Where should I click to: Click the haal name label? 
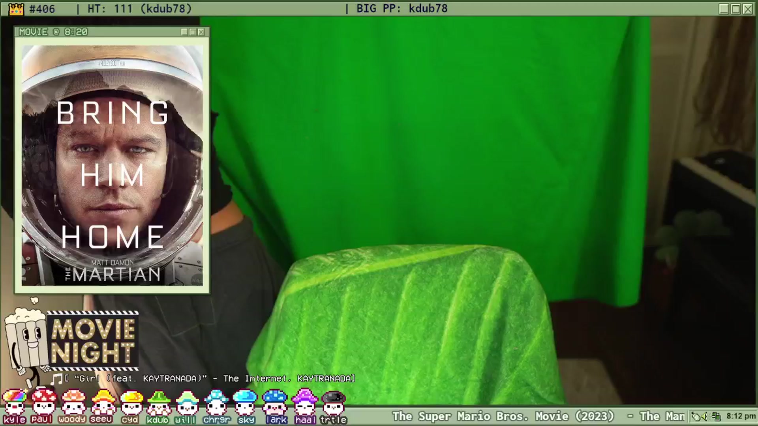(x=305, y=420)
